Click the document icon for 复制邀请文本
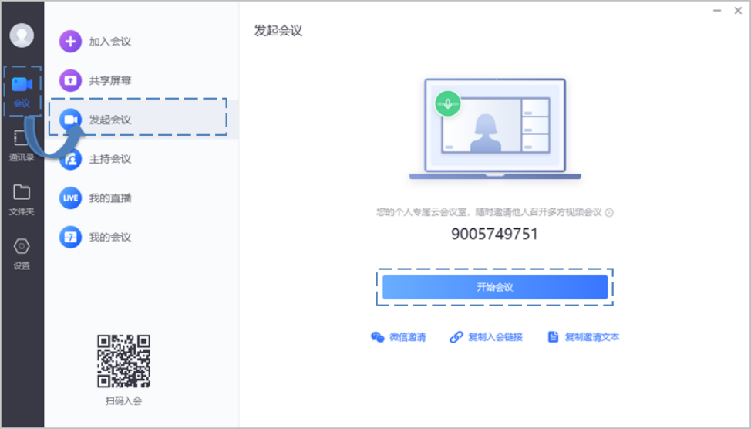Viewport: 751px width, 429px height. pyautogui.click(x=553, y=337)
